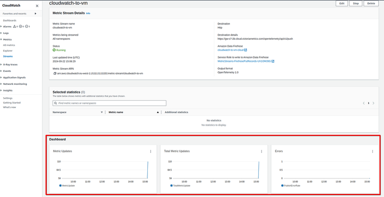Screen dimensions: 384x197
Task: Expand the Alarms section
Action: [1, 26]
